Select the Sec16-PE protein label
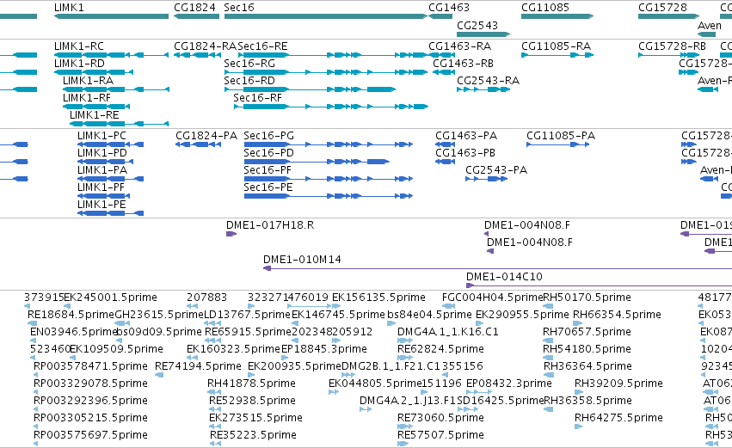Screen dimensions: 732x448 (x=268, y=187)
